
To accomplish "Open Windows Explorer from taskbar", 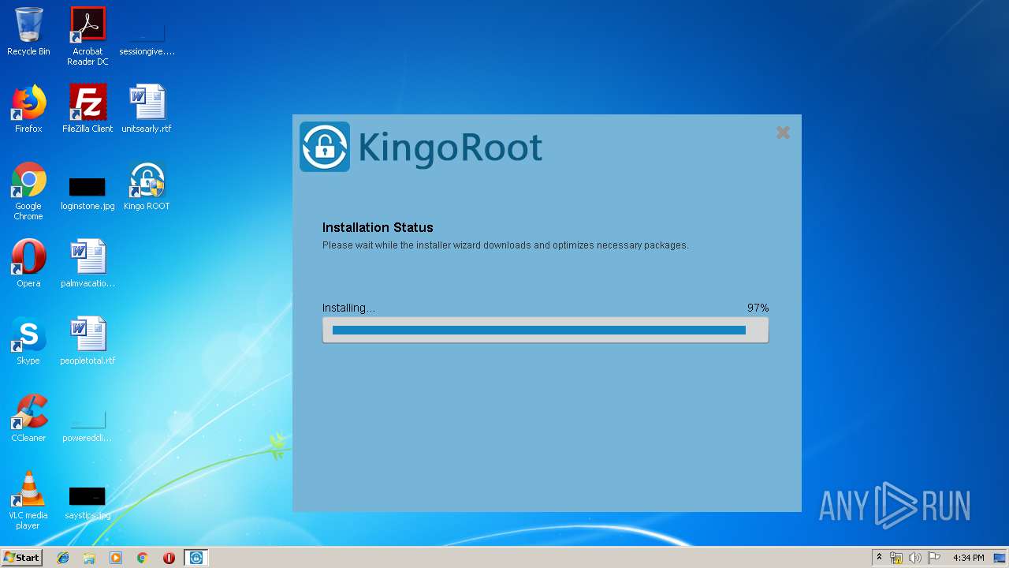I will tap(89, 558).
